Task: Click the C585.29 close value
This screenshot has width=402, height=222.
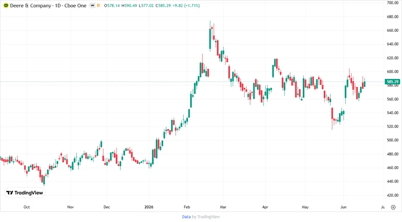Action: pos(163,6)
